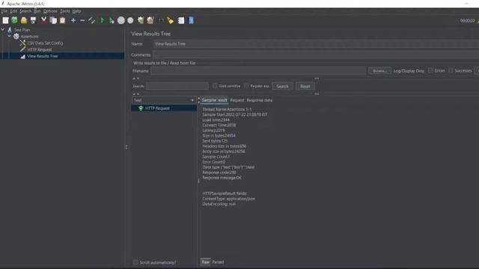The height and width of the screenshot is (269, 479).
Task: Click ContentType: application/json line
Action: [x=228, y=199]
